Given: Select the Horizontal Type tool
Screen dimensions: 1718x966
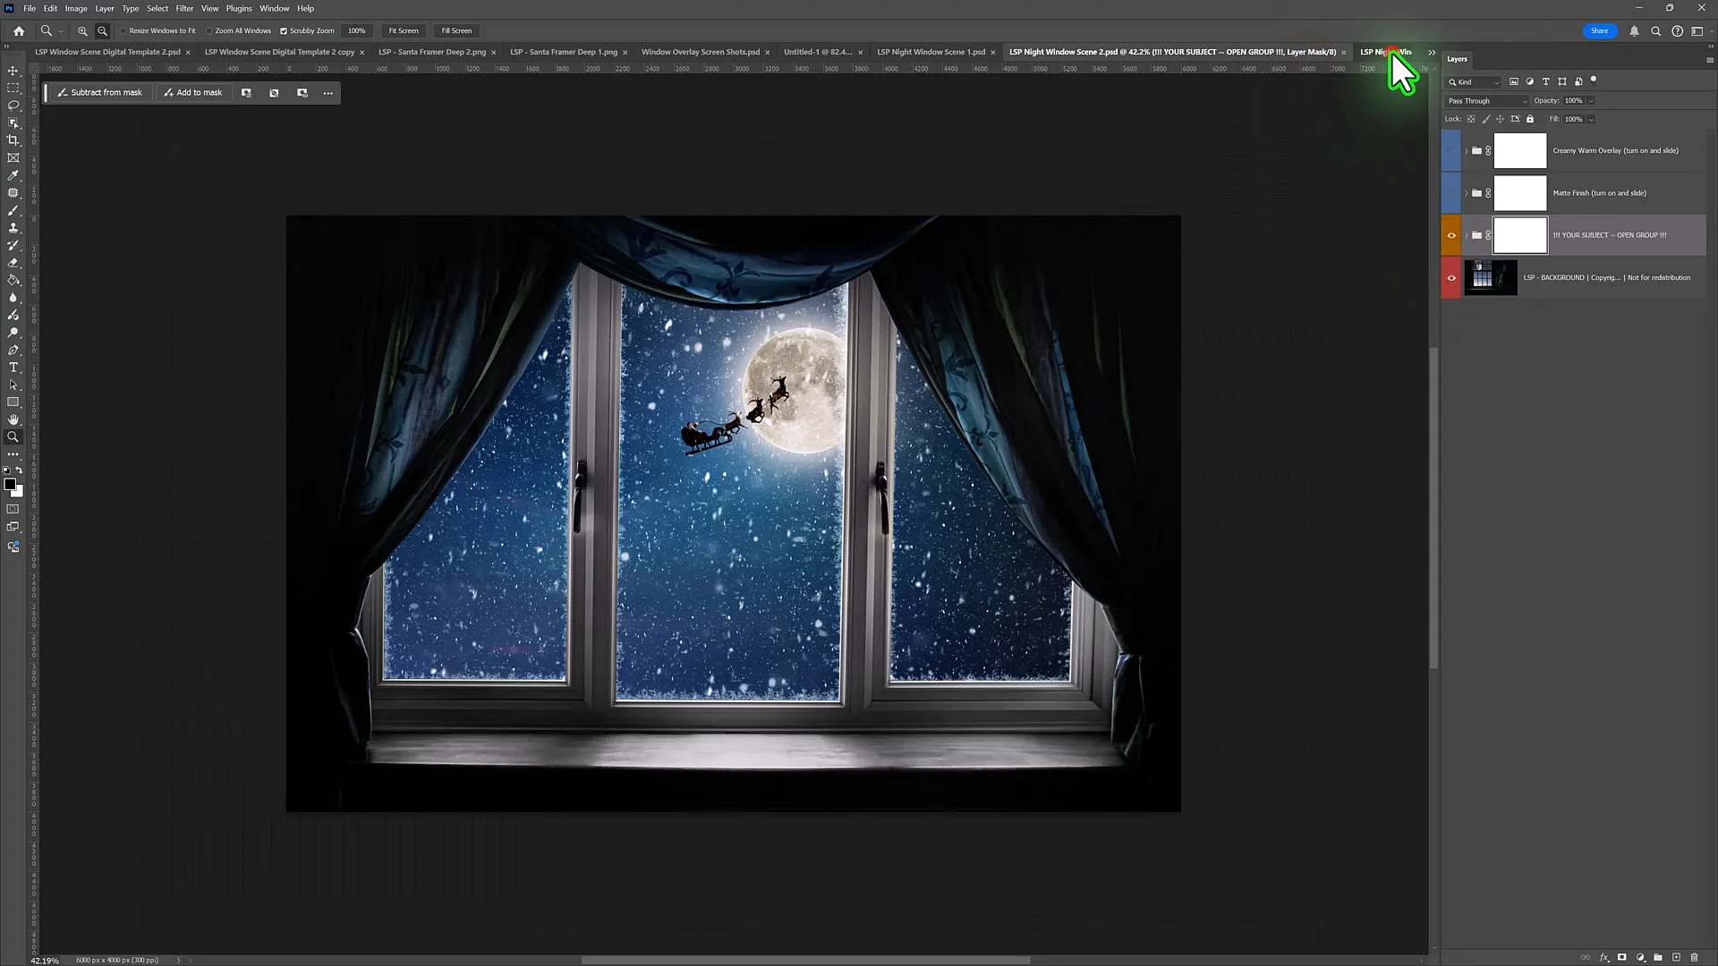Looking at the screenshot, I should 13,368.
